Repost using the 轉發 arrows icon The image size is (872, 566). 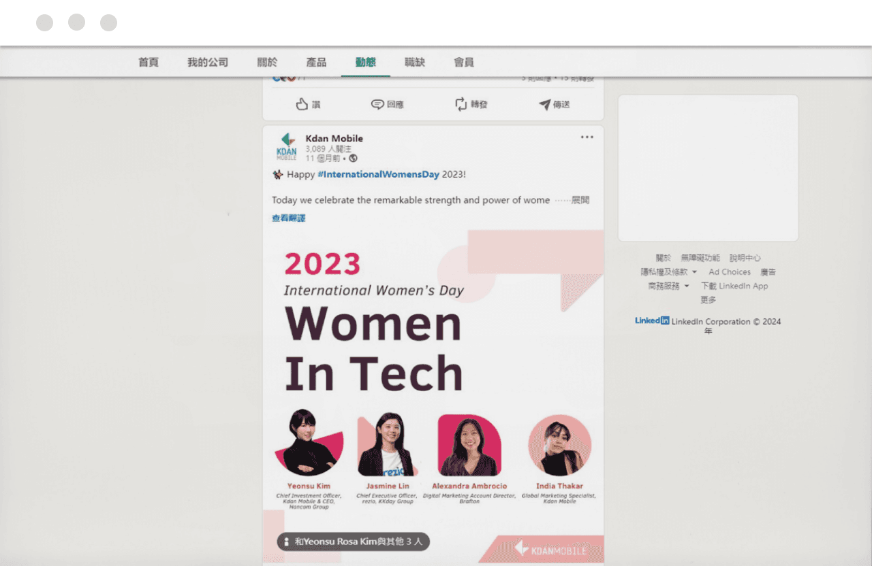click(x=471, y=104)
